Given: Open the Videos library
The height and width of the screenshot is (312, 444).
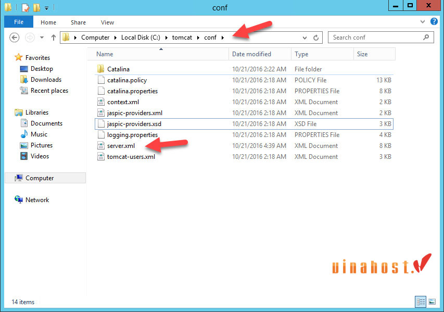Looking at the screenshot, I should tap(40, 156).
